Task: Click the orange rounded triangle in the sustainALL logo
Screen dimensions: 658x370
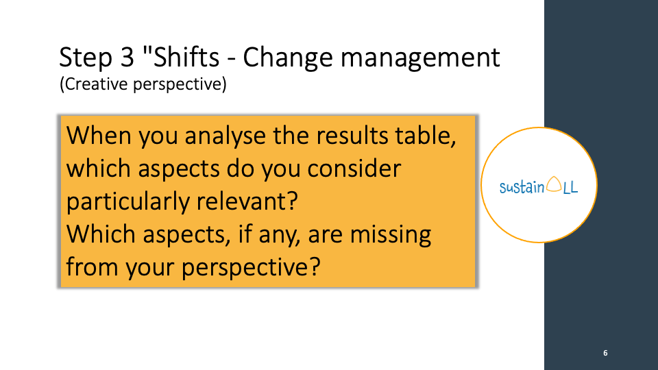Action: coord(554,184)
